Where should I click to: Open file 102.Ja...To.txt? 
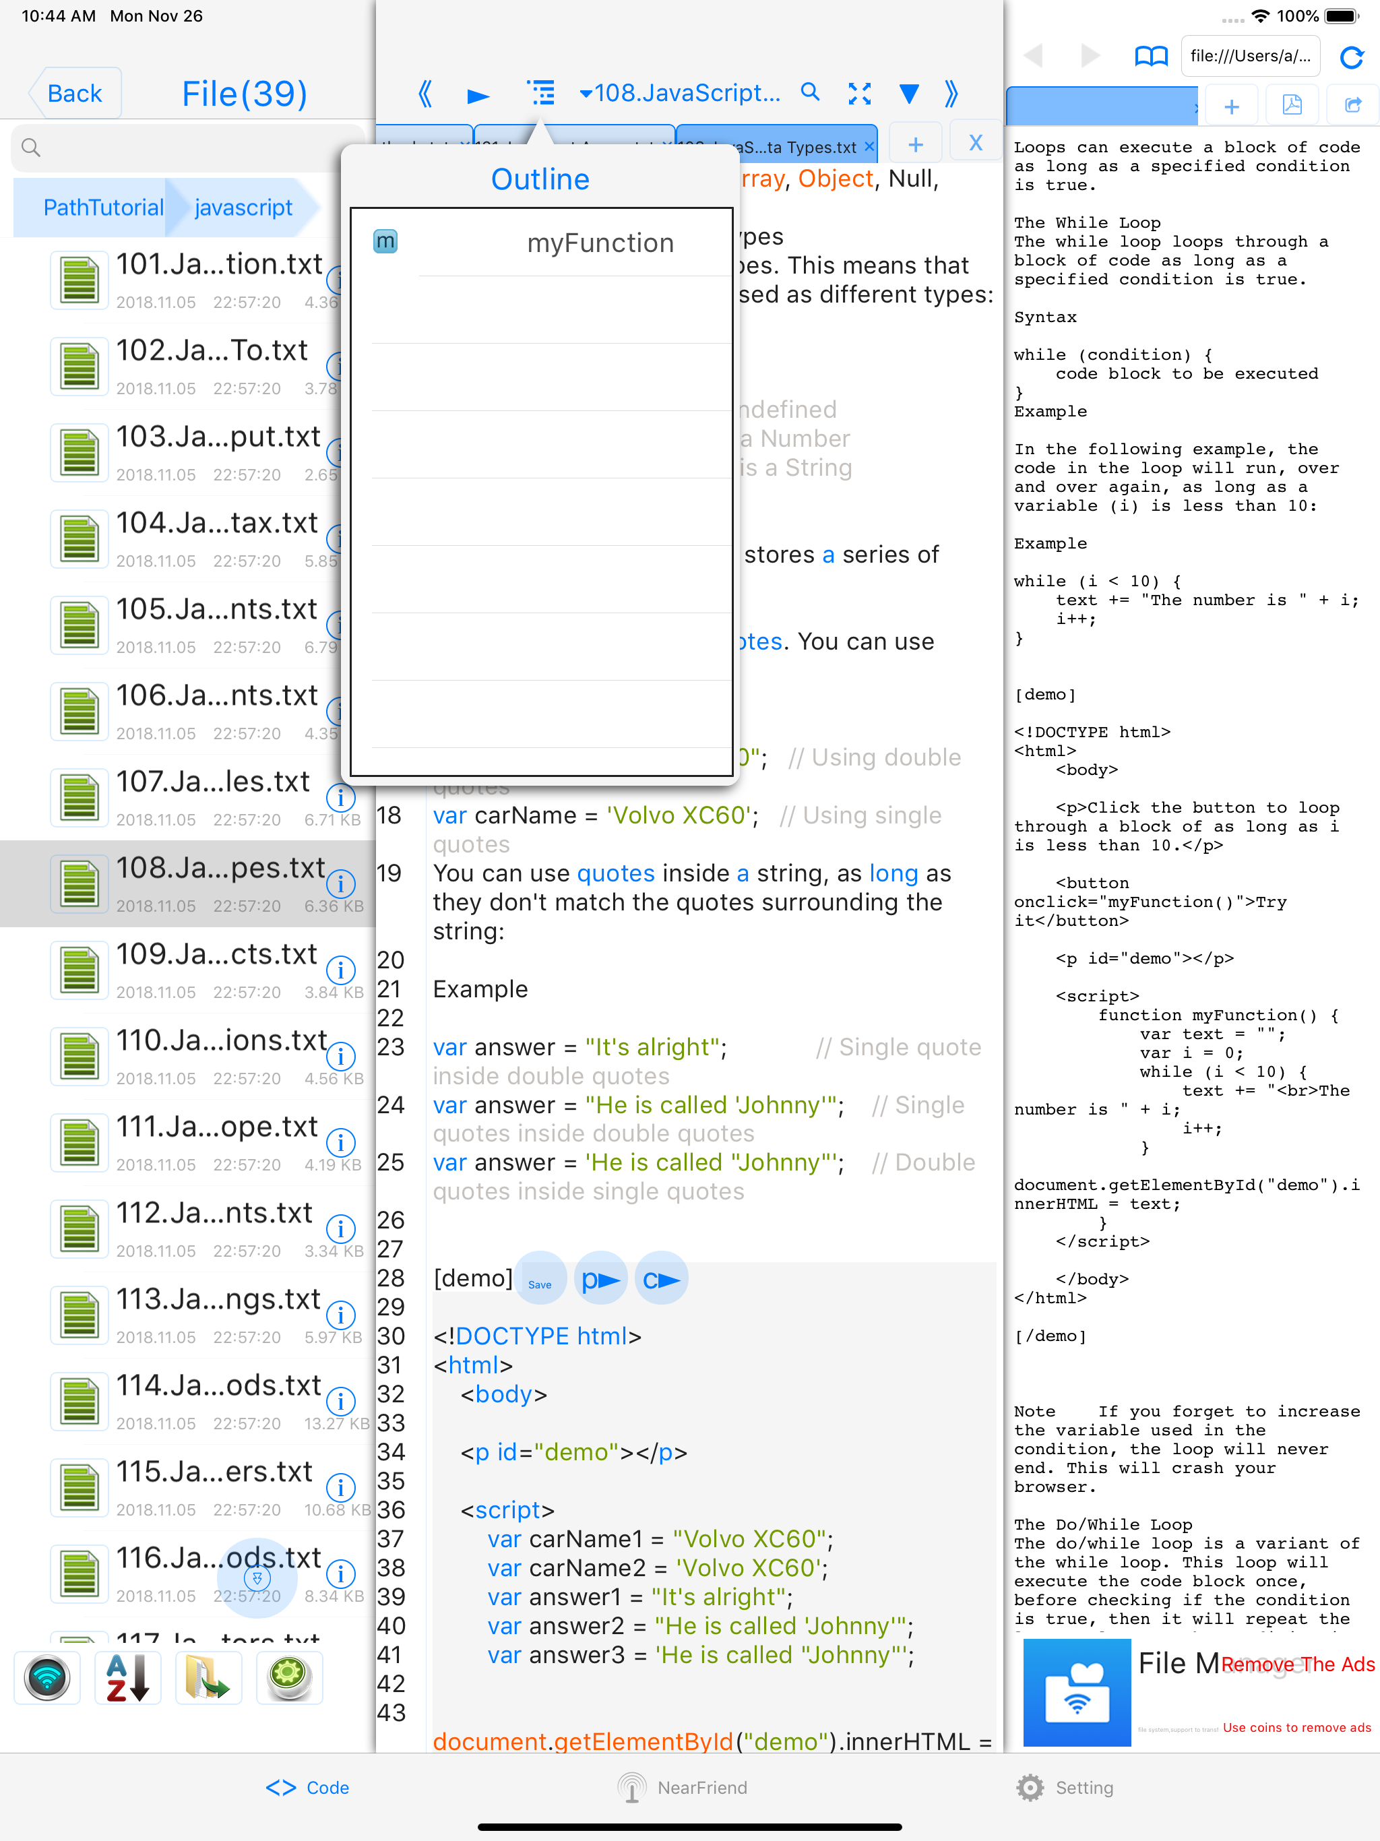[x=188, y=366]
